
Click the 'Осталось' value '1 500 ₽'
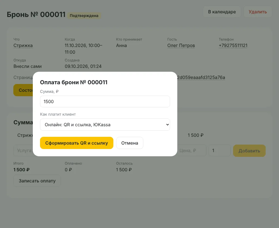pyautogui.click(x=124, y=170)
